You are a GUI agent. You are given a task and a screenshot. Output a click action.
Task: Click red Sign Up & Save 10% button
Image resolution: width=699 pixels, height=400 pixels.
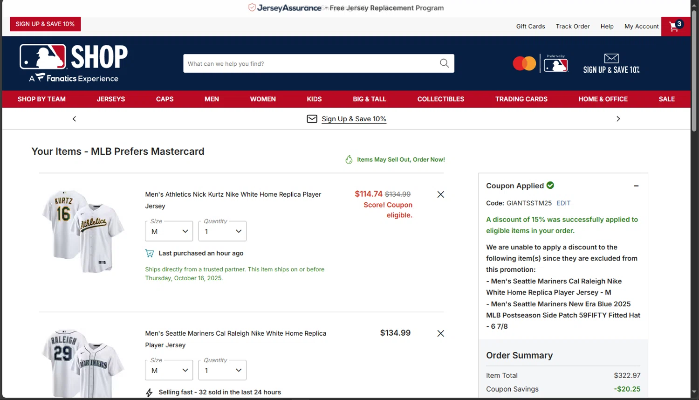click(45, 24)
